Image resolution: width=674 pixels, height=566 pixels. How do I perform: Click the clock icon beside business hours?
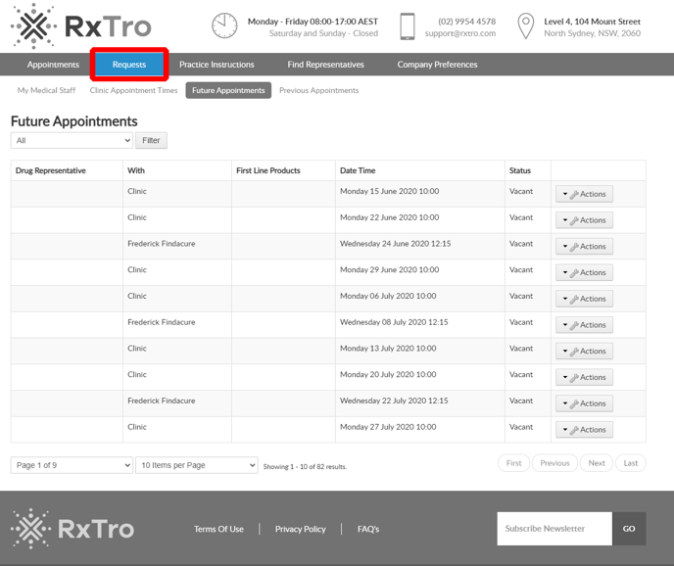[x=224, y=26]
